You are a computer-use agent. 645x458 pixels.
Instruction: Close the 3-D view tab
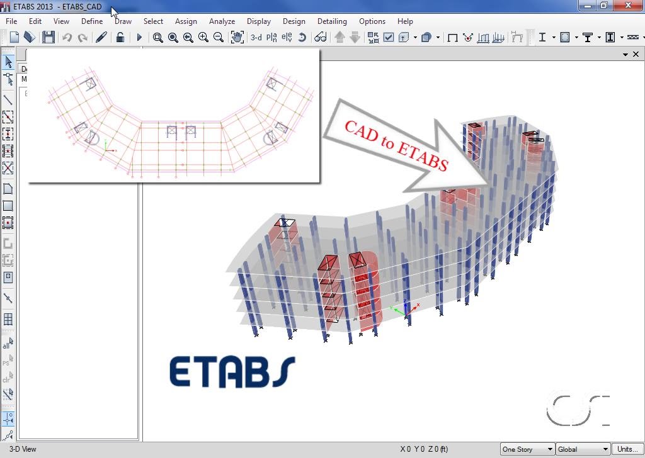click(636, 54)
